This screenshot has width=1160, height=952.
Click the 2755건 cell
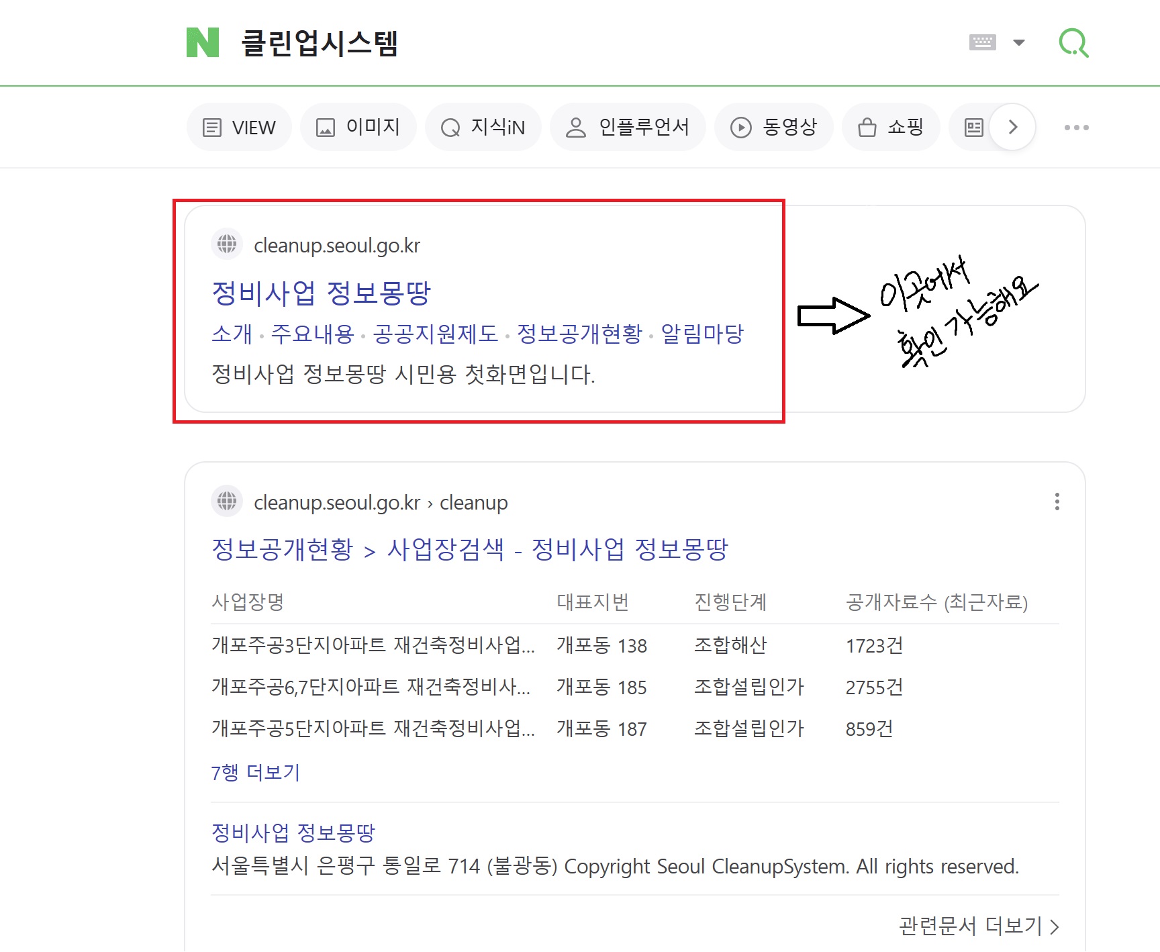pos(874,687)
